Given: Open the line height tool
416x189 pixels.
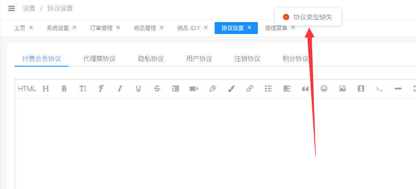Looking at the screenshot, I should (x=194, y=89).
